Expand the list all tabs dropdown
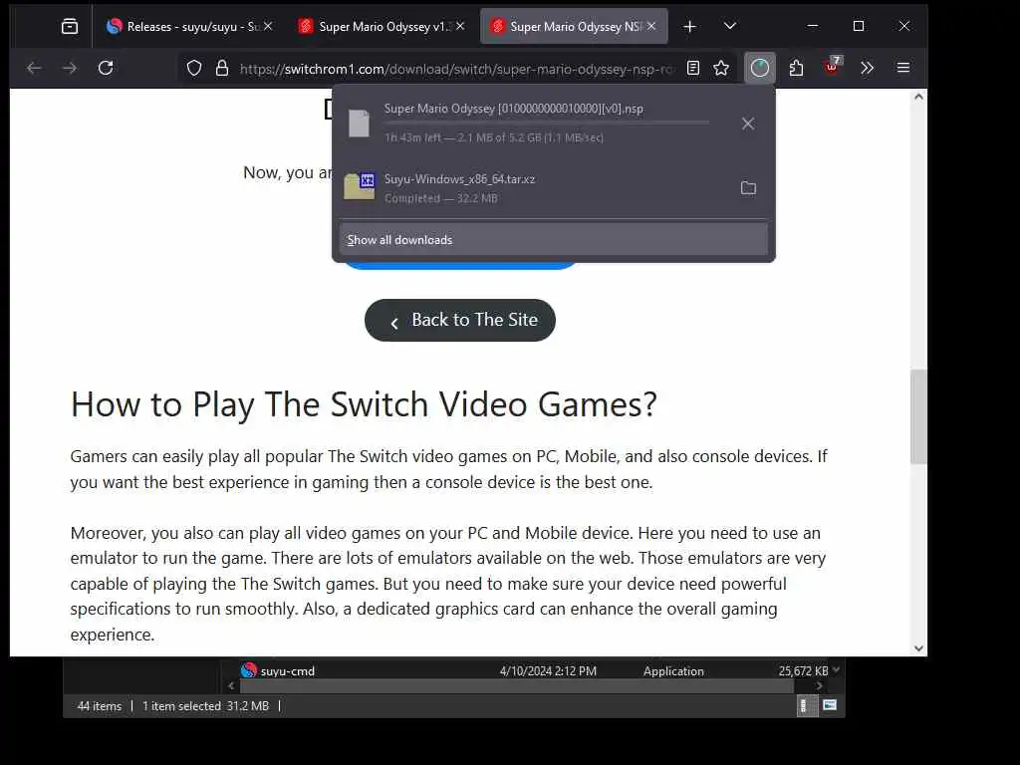 click(x=730, y=26)
